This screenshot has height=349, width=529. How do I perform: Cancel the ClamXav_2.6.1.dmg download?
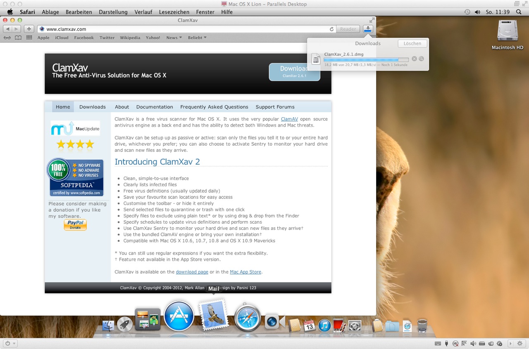414,59
